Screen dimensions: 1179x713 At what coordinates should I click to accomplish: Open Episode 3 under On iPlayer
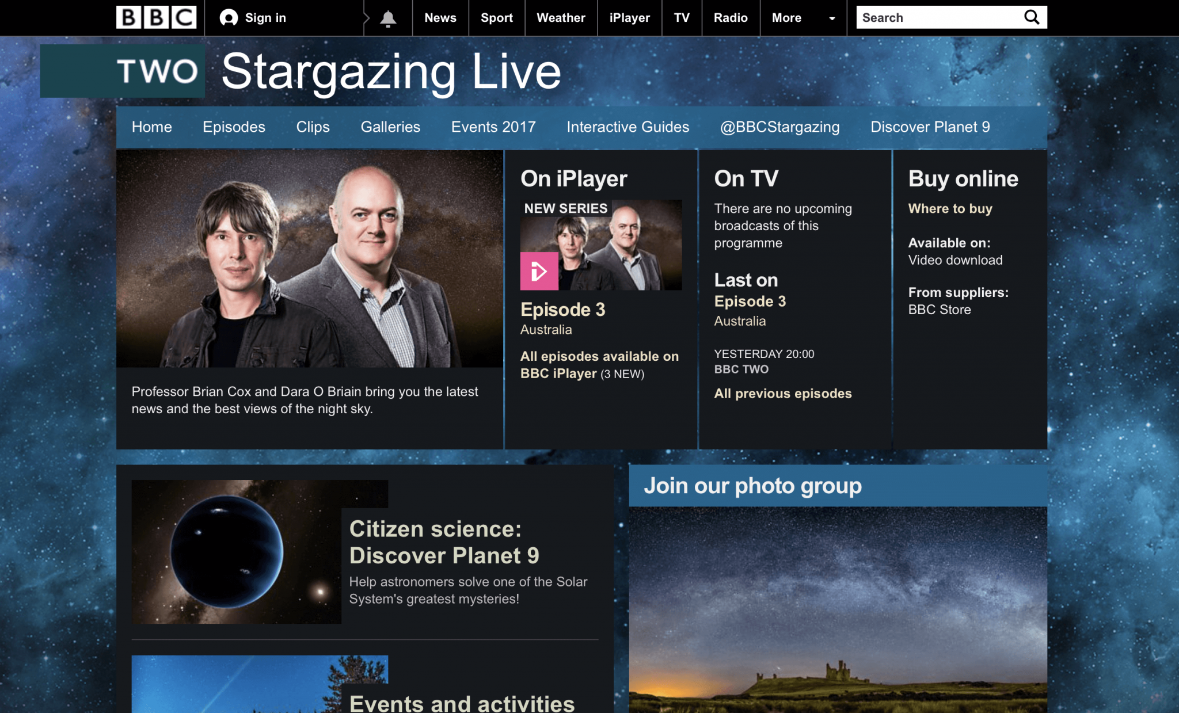pos(562,310)
